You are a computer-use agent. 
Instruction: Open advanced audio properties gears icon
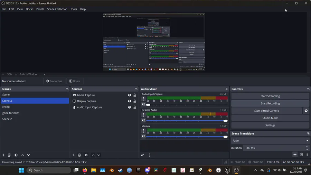click(143, 155)
